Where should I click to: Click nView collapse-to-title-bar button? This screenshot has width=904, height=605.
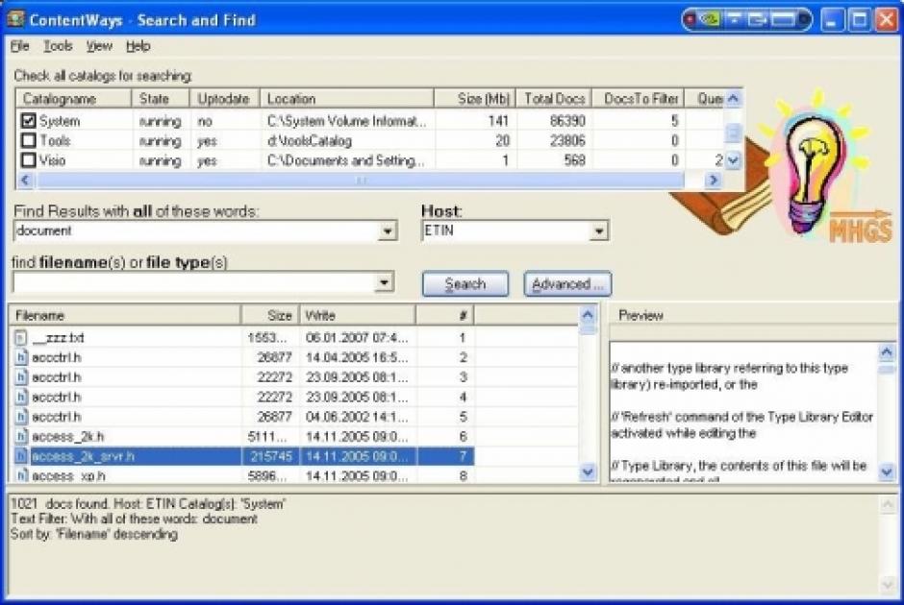pos(734,19)
